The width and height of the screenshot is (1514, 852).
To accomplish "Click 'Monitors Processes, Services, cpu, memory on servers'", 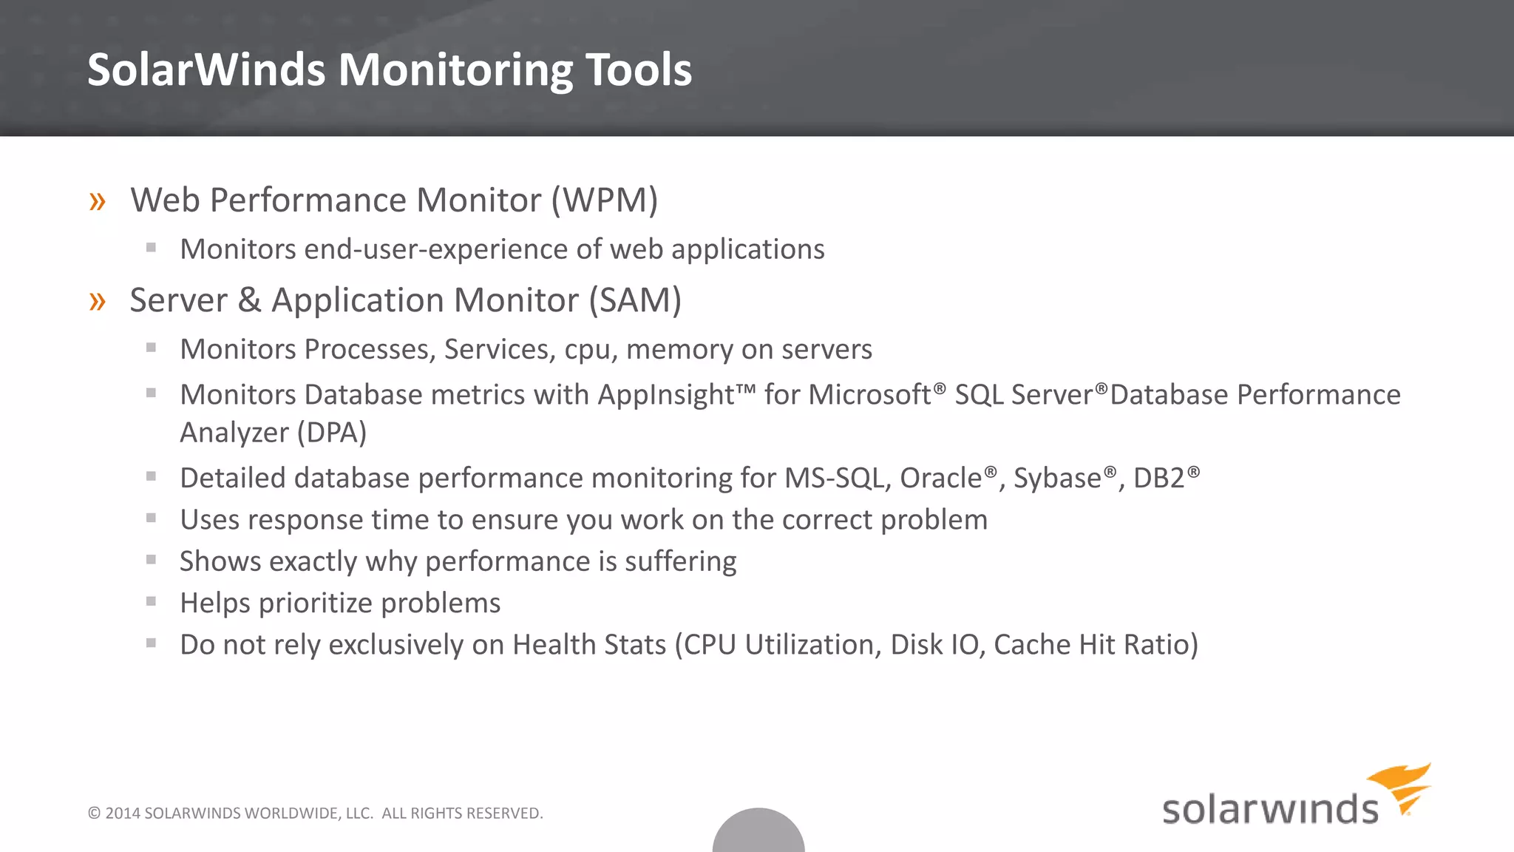I will 526,349.
